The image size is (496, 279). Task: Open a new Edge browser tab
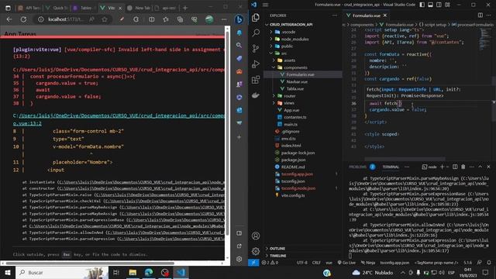click(185, 8)
